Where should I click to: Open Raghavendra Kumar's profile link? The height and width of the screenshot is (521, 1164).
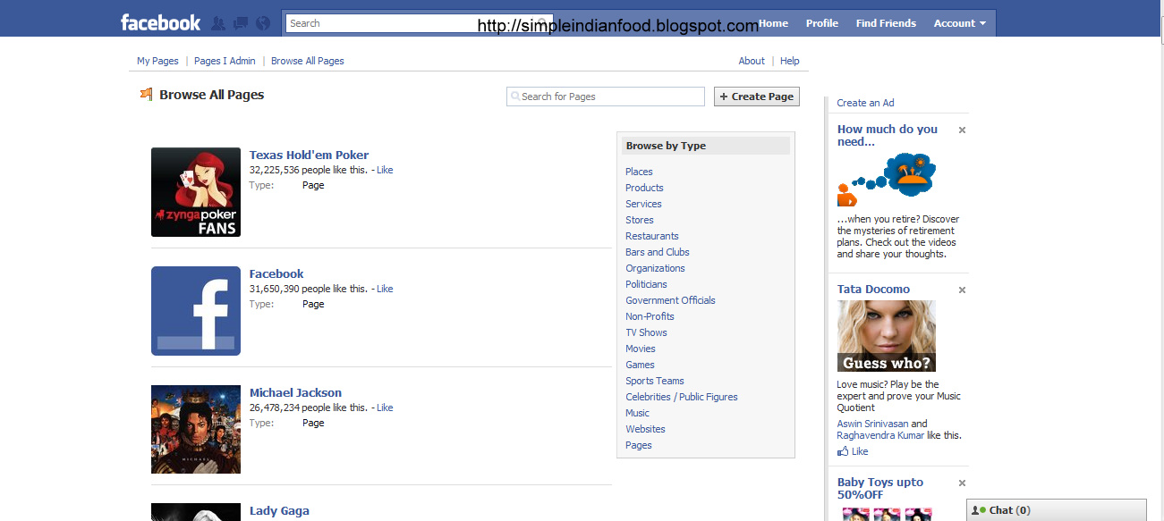tap(881, 435)
